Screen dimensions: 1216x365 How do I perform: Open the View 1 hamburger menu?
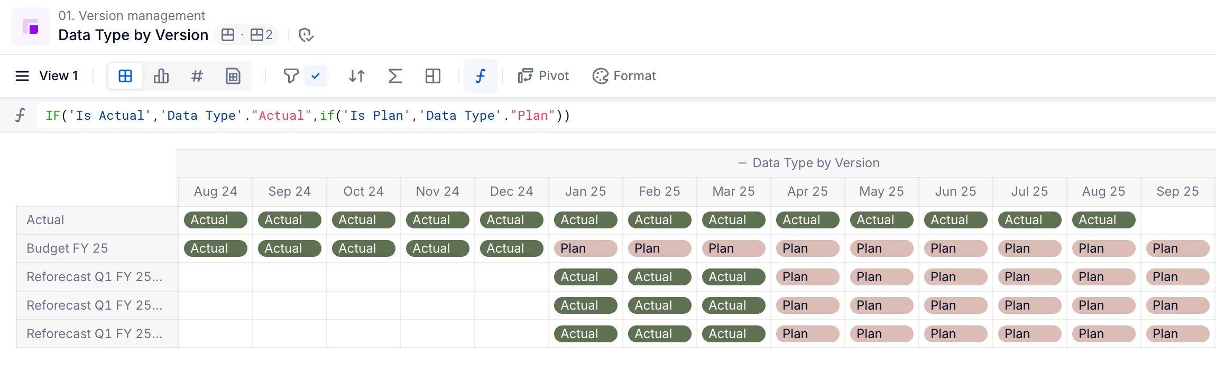22,76
